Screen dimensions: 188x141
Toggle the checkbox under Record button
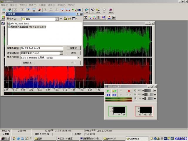pos(130,95)
